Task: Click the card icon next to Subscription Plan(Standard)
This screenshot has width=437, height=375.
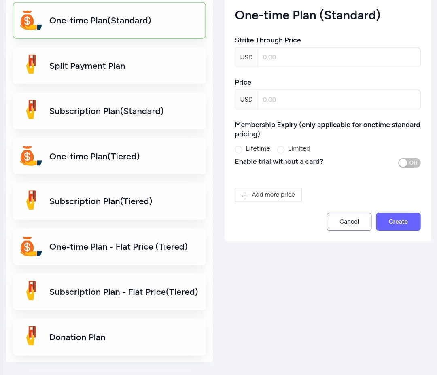Action: click(x=31, y=109)
